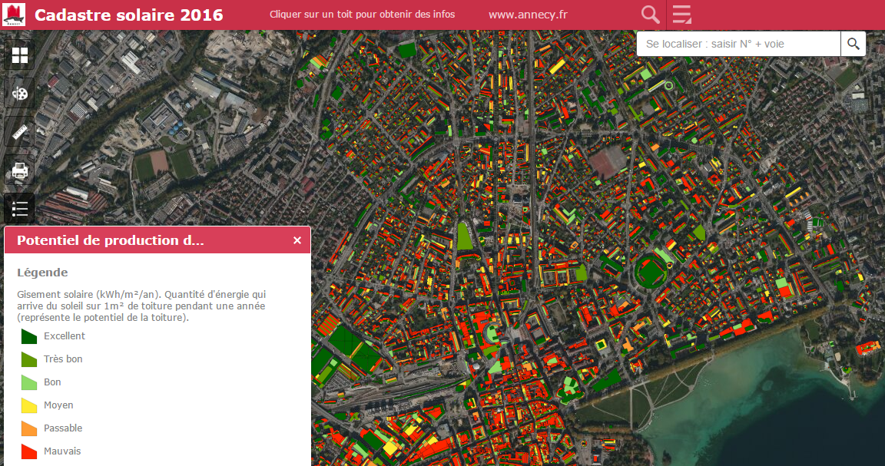The image size is (885, 466).
Task: Click the color palette tool icon
Action: (19, 94)
